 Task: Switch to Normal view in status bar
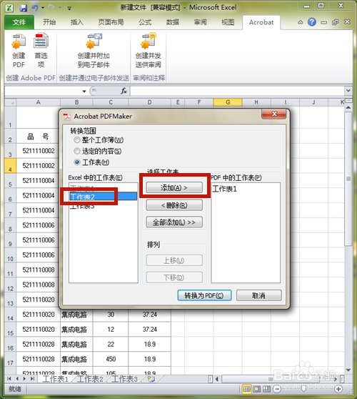pyautogui.click(x=246, y=389)
